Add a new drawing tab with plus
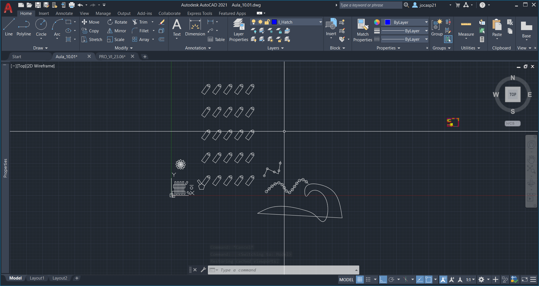 coord(145,56)
